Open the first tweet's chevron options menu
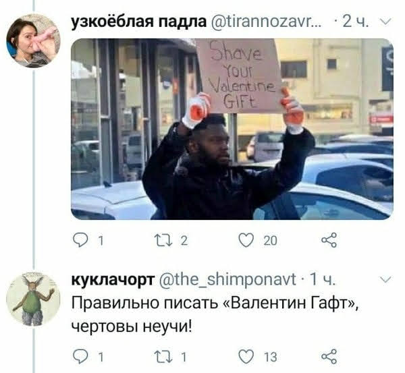 [x=386, y=22]
